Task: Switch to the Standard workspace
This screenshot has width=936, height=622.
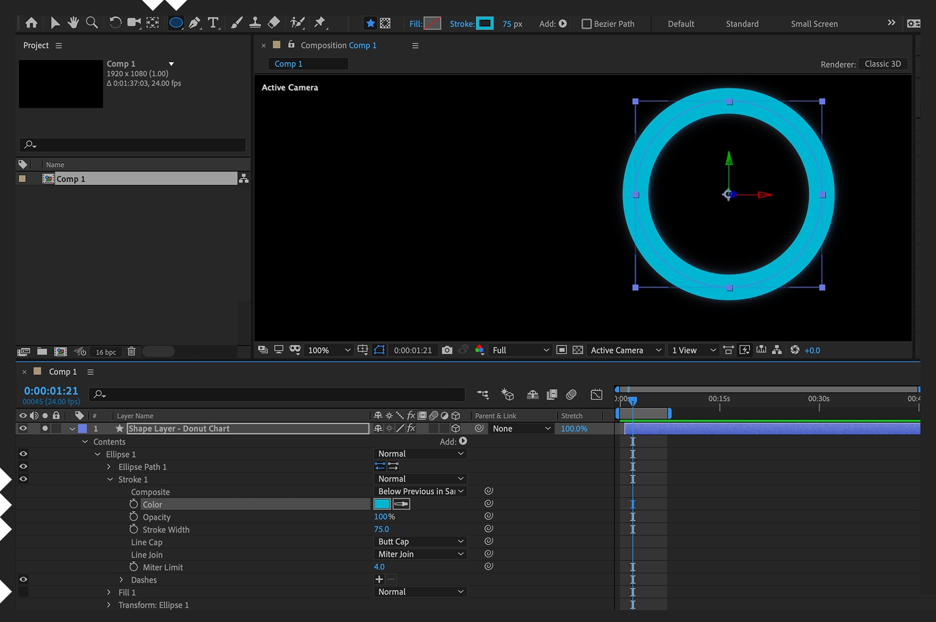Action: 742,24
